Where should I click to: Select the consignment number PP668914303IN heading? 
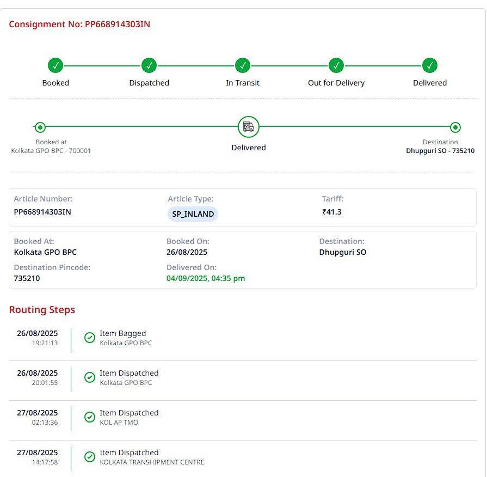(x=79, y=25)
